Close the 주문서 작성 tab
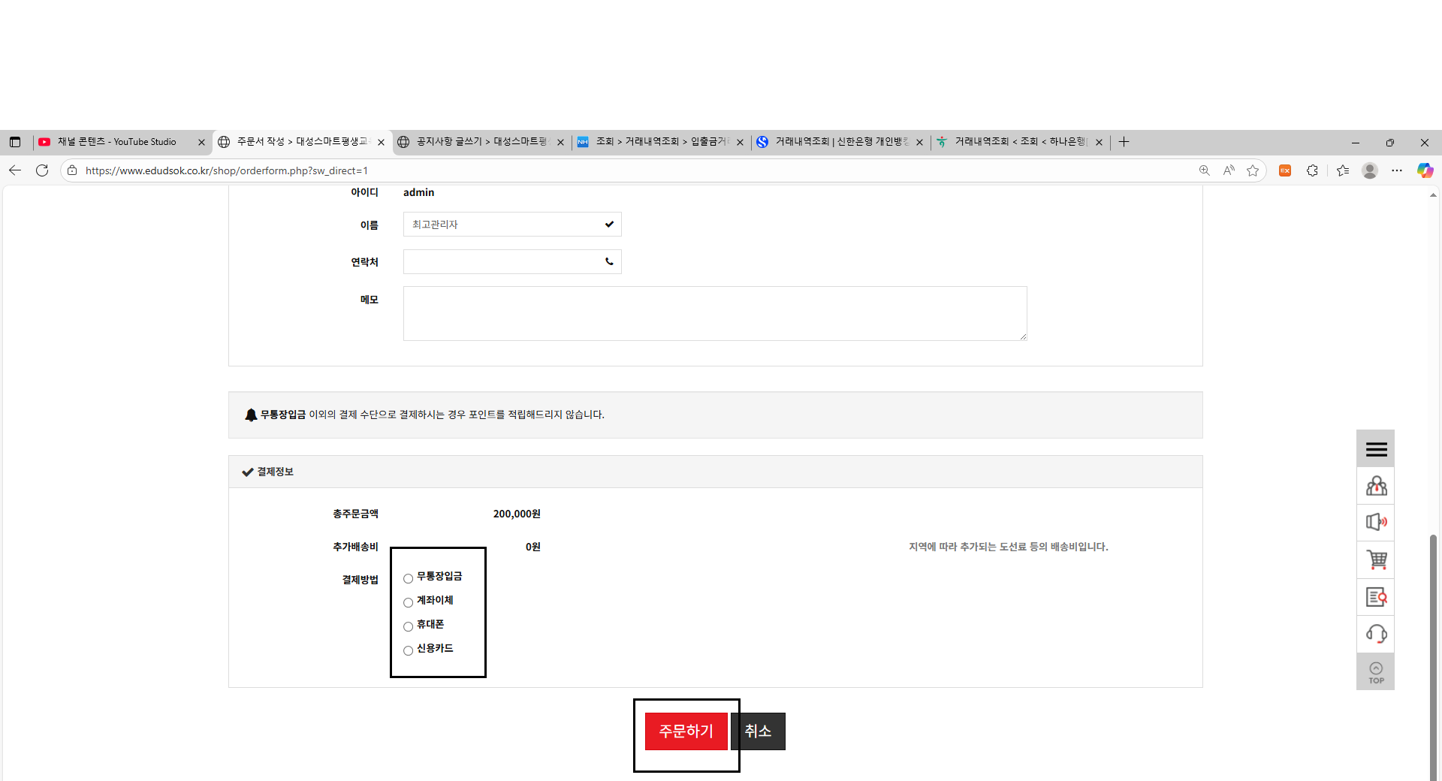Screen dimensions: 1442x781 [381, 142]
